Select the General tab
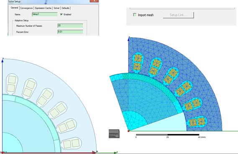238x154 pixels. (14, 8)
